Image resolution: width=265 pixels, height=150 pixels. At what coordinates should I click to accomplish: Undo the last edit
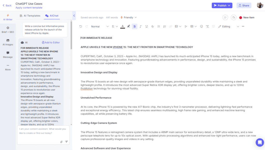(81, 26)
